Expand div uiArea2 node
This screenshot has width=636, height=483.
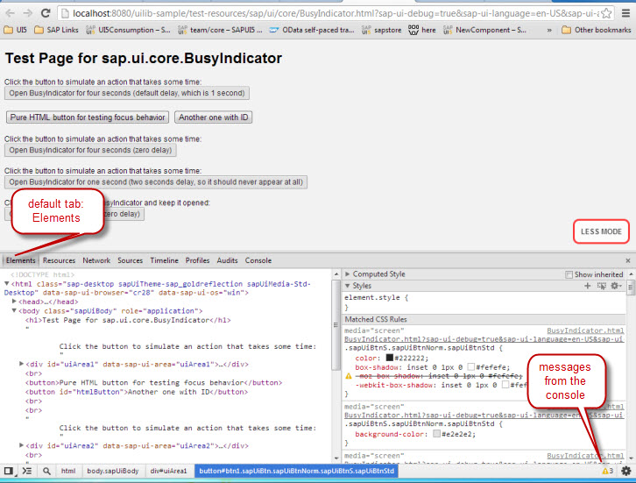[x=22, y=445]
